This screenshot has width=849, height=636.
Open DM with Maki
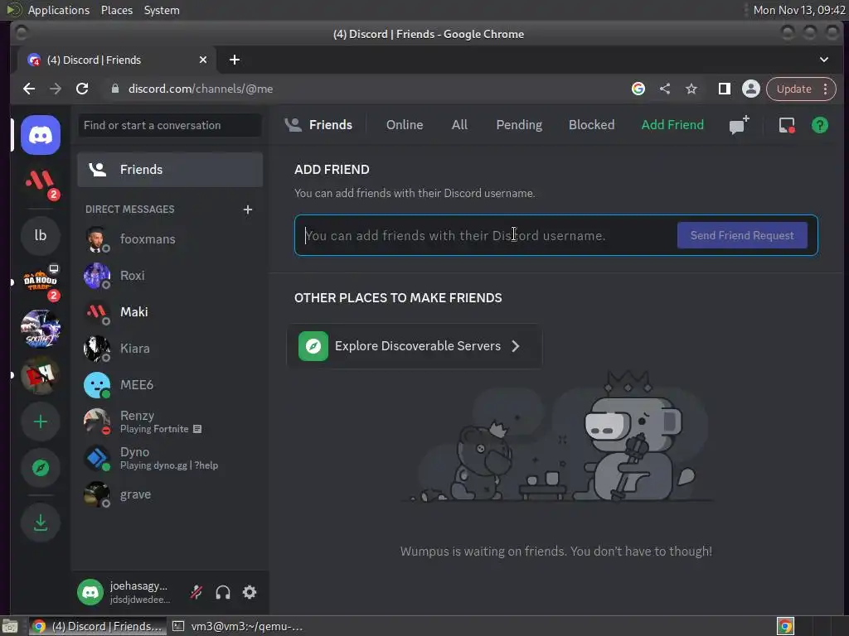pos(170,312)
